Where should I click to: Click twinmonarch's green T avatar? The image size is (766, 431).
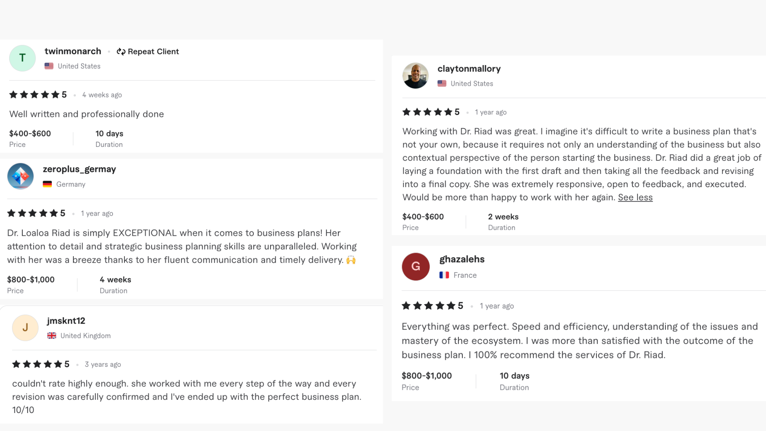click(22, 58)
